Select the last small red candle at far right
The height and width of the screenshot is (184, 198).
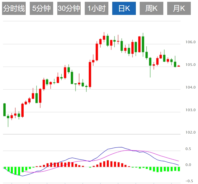click(x=178, y=66)
